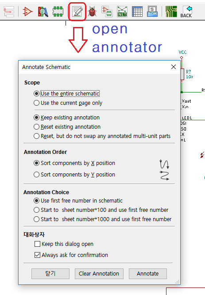The width and height of the screenshot is (205, 295).
Task: Open the footprint editor chip icon
Action: [58, 11]
